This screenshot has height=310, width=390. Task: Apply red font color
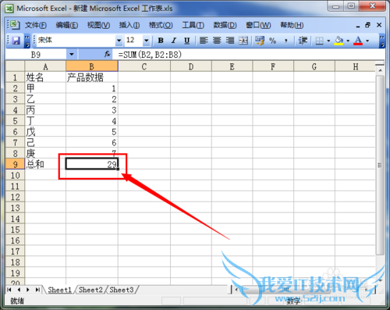pos(358,41)
